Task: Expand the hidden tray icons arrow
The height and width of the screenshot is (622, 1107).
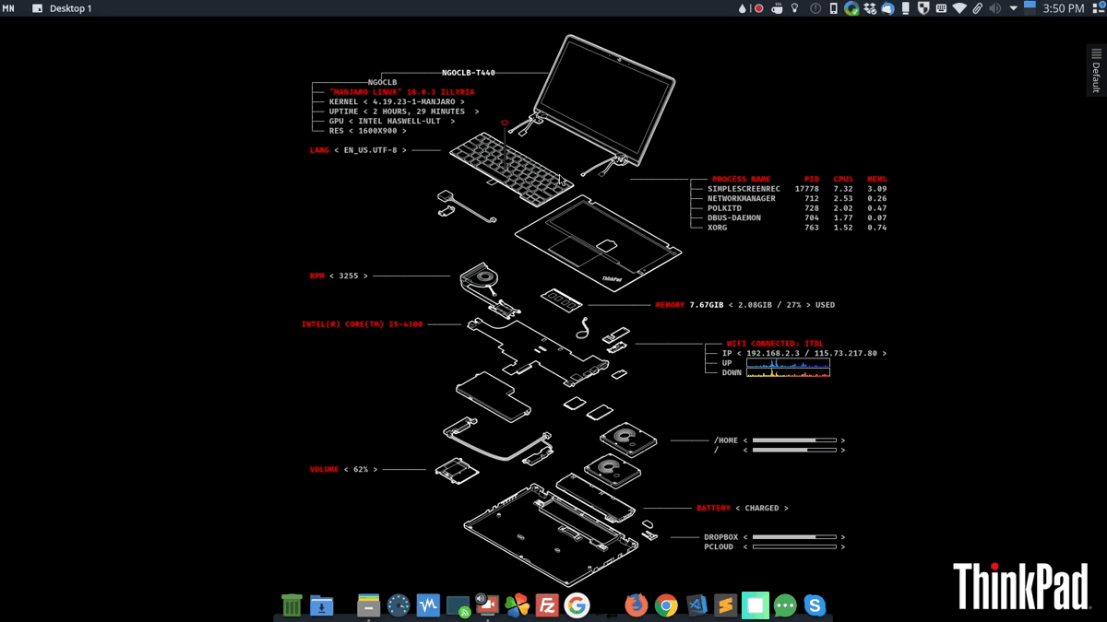Action: (x=1014, y=8)
